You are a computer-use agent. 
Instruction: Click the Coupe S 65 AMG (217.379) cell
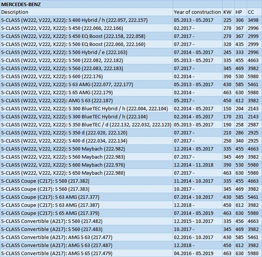click(x=87, y=213)
